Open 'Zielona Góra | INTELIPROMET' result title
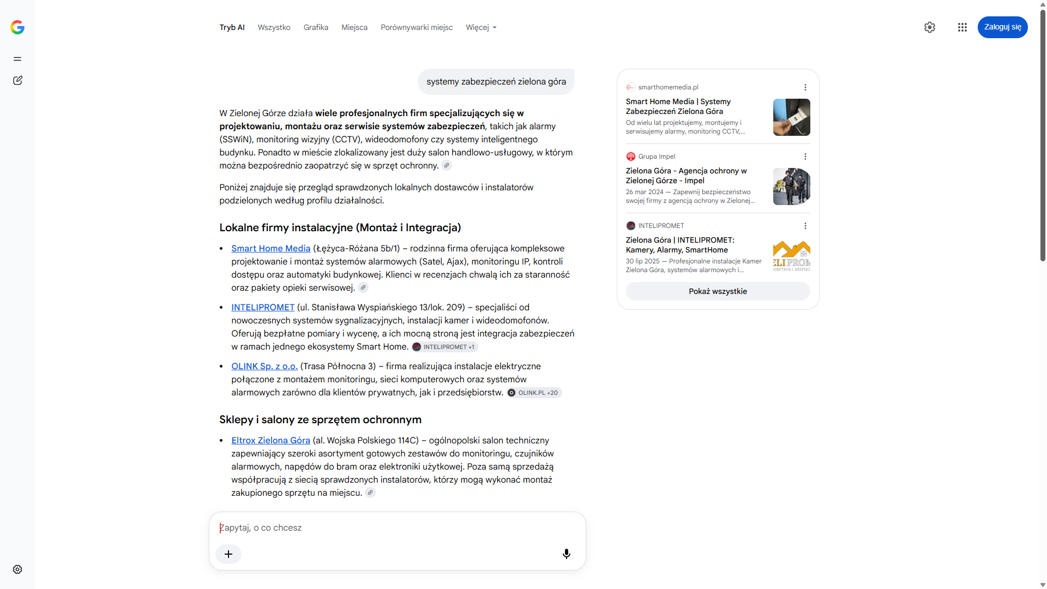 click(680, 245)
